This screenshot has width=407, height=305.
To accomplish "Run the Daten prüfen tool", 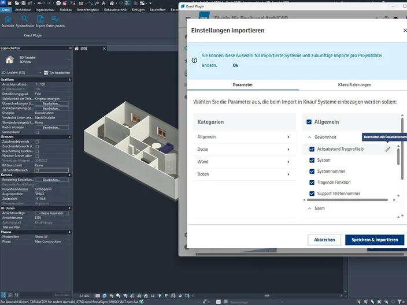I will coord(55,21).
